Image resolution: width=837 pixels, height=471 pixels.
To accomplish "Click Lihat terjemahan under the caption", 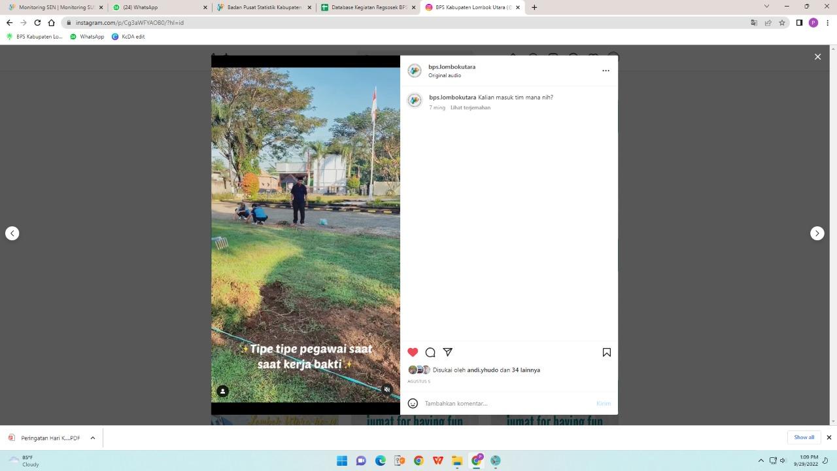I will pyautogui.click(x=470, y=107).
